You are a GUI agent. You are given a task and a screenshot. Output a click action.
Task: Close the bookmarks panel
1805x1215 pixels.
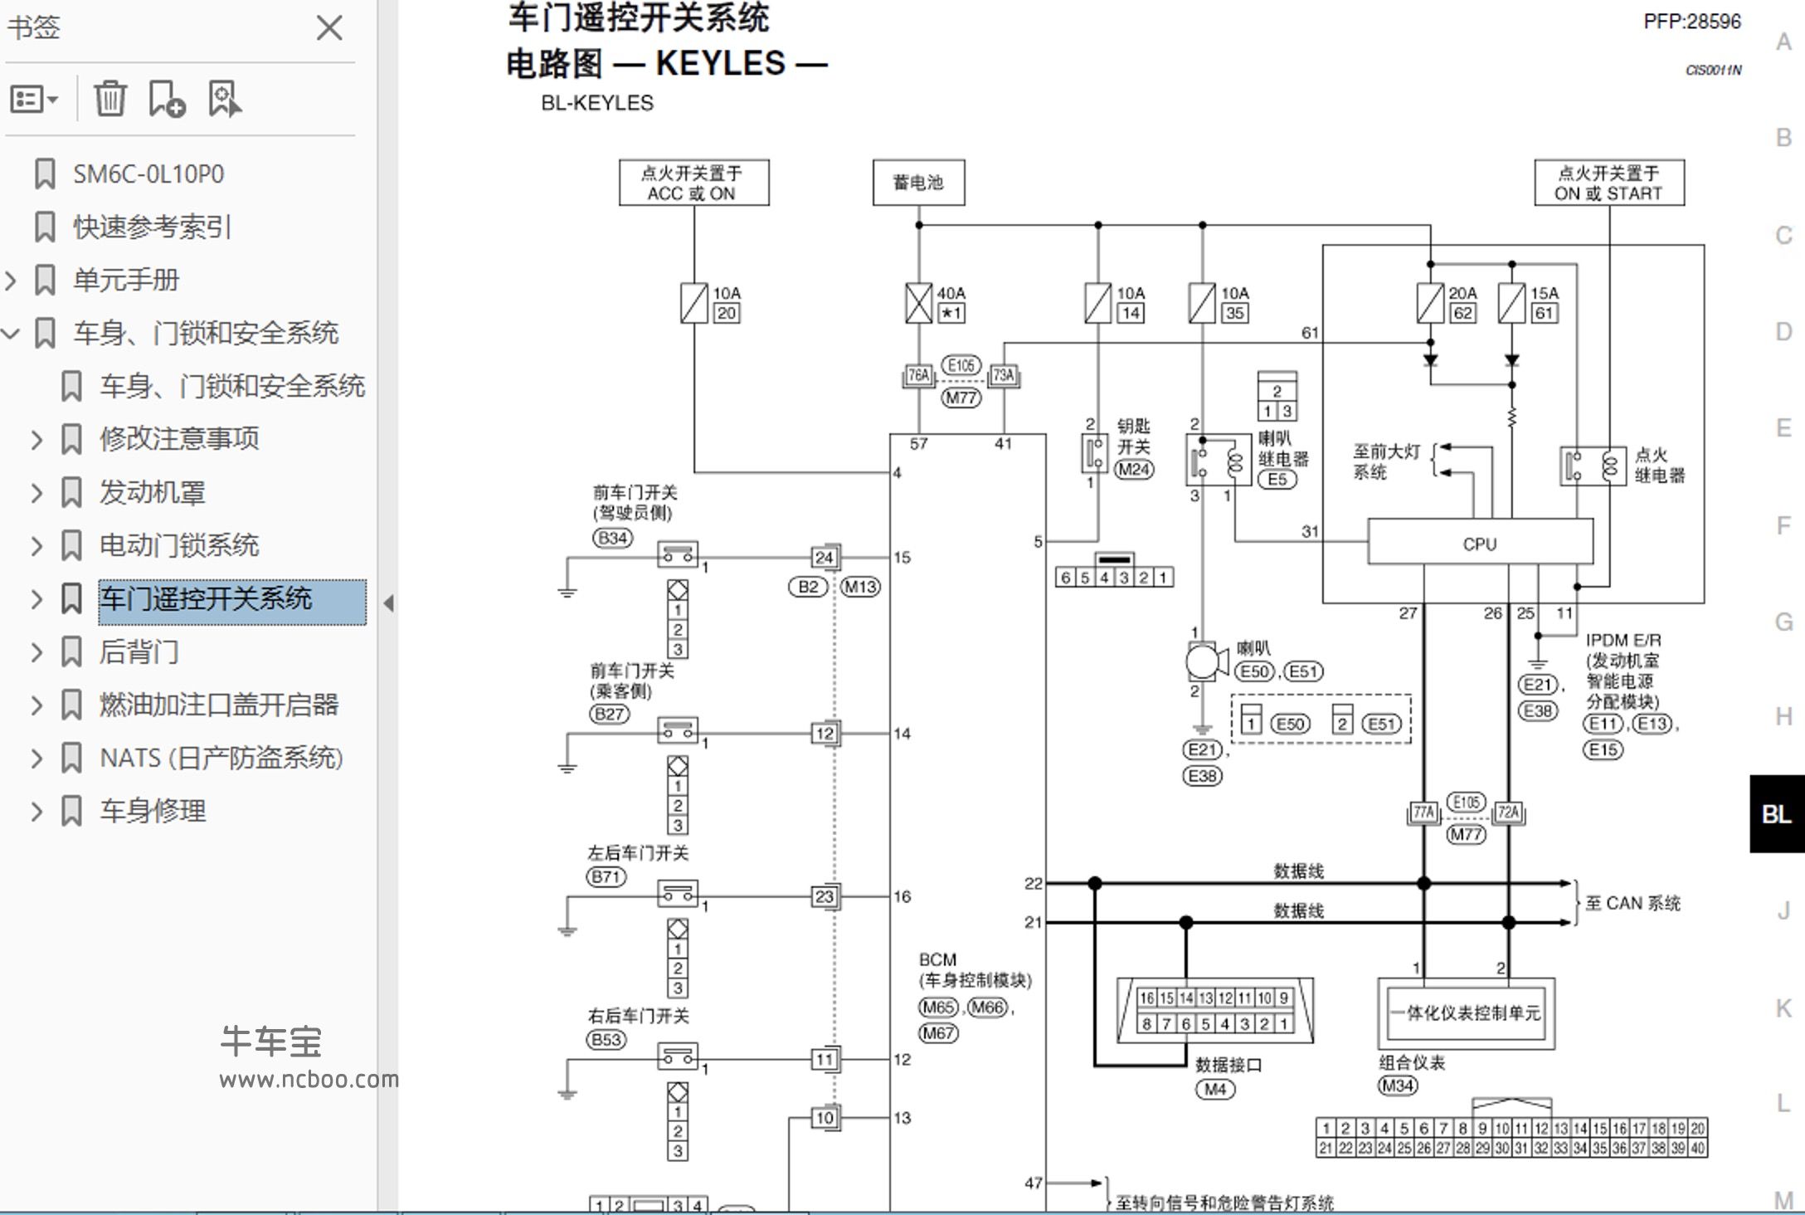[329, 28]
